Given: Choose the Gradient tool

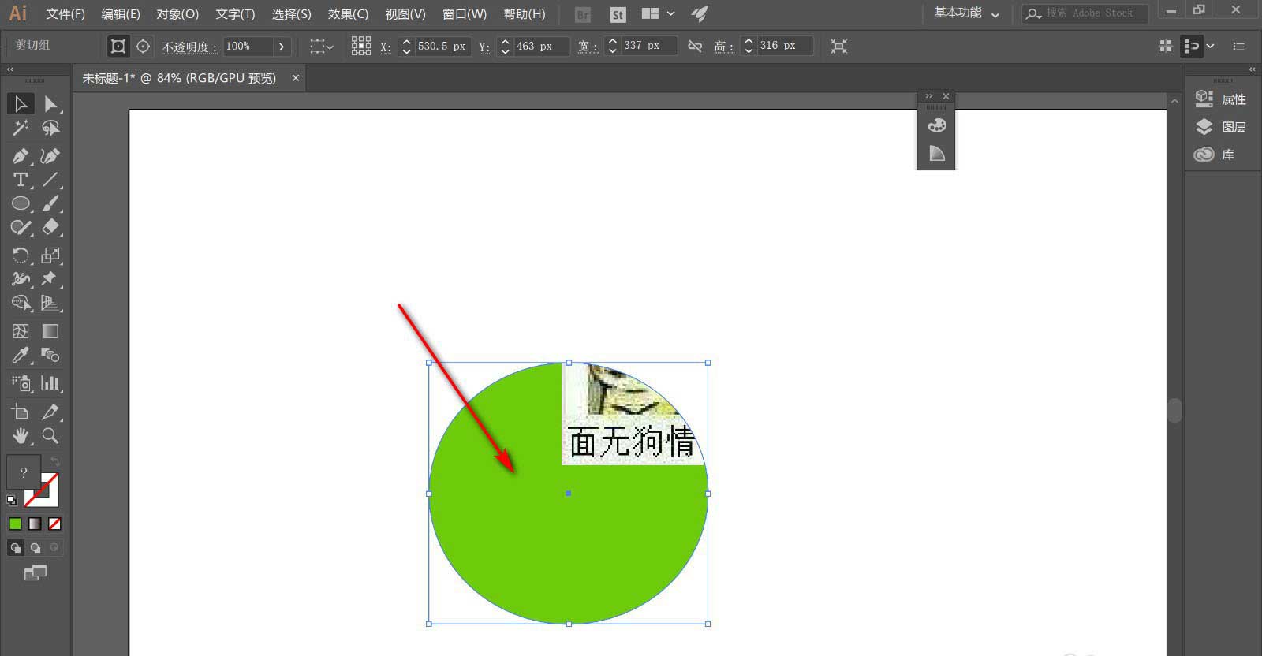Looking at the screenshot, I should tap(50, 331).
